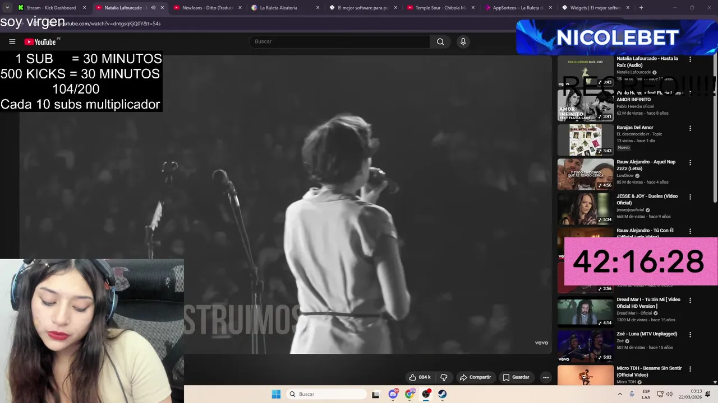Open Dread Mar I - Tu Sin Mi title link
718x403 pixels.
click(x=648, y=303)
